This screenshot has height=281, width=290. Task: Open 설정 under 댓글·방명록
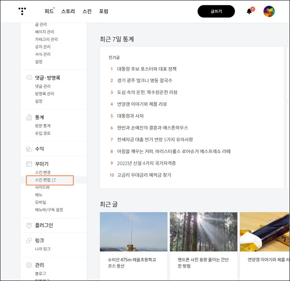(39, 101)
